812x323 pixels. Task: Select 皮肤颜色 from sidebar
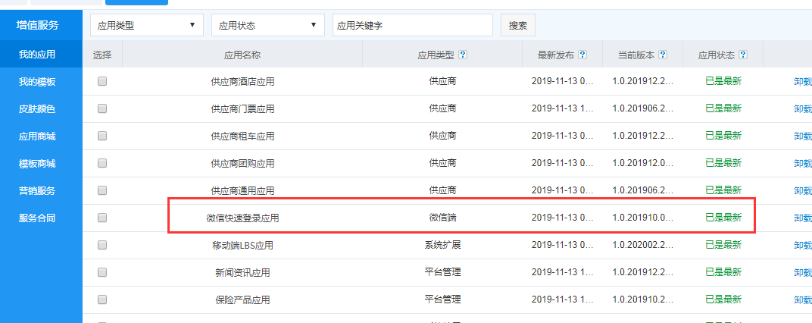[37, 109]
